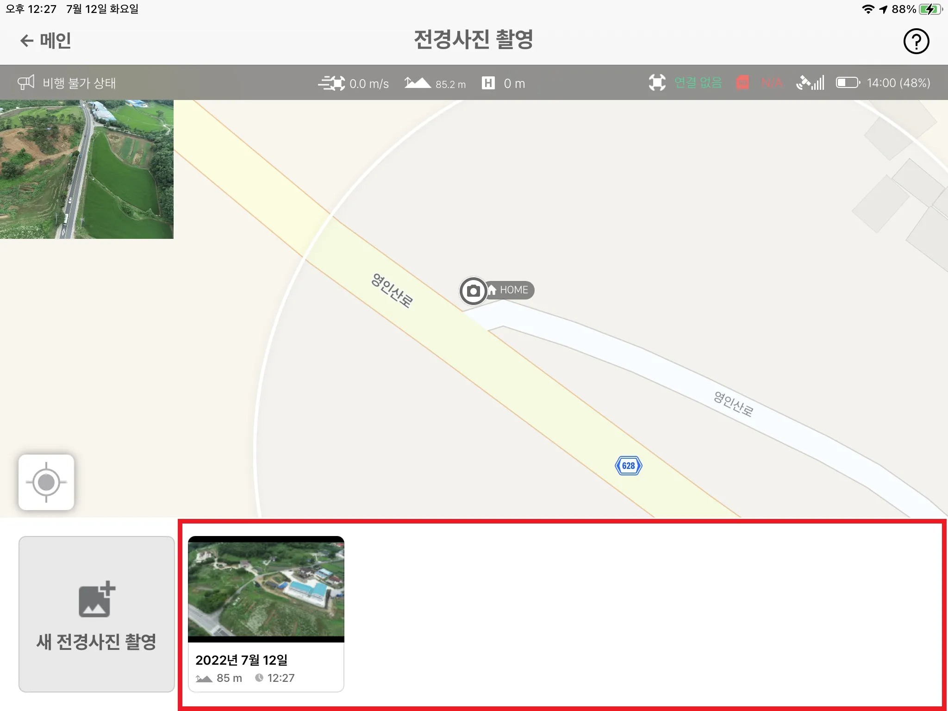Image resolution: width=948 pixels, height=711 pixels.
Task: Tap the 연결 없음 connection text
Action: pos(698,83)
